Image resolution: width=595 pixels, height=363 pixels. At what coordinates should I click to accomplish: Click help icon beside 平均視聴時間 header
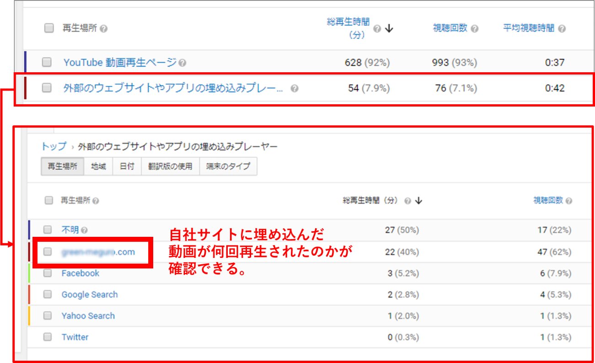point(562,29)
